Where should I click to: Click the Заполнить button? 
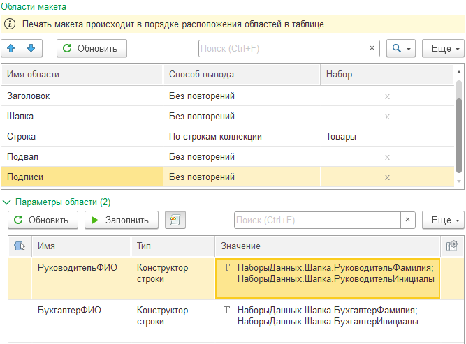pyautogui.click(x=122, y=220)
